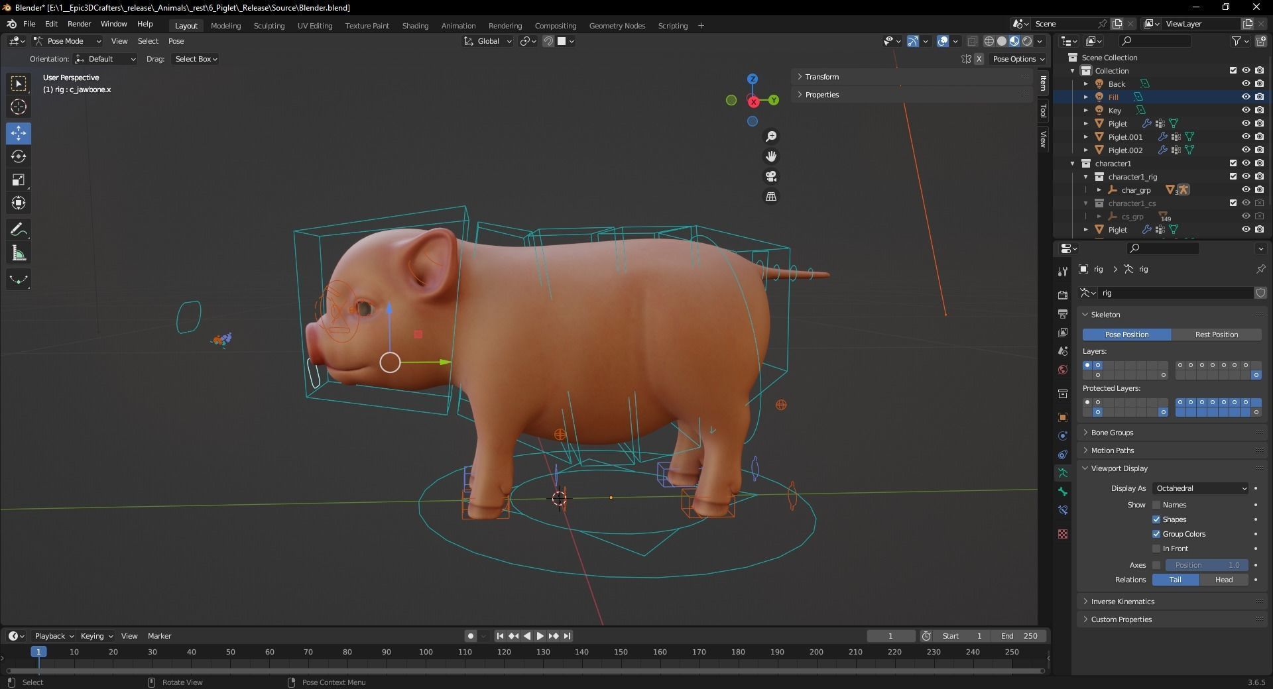Open the Global orientation dropdown
The image size is (1273, 689).
pyautogui.click(x=488, y=41)
